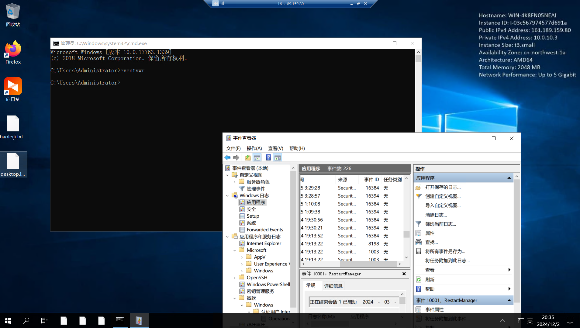Screen dimensions: 580x328
Task: Expand the OpenSSH tree node
Action: coord(235,278)
